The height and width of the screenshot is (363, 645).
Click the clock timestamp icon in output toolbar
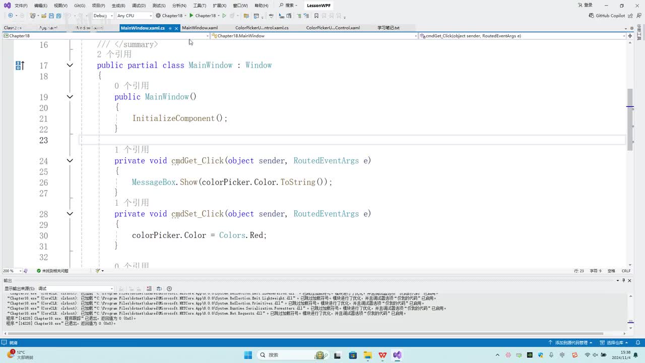pyautogui.click(x=169, y=288)
